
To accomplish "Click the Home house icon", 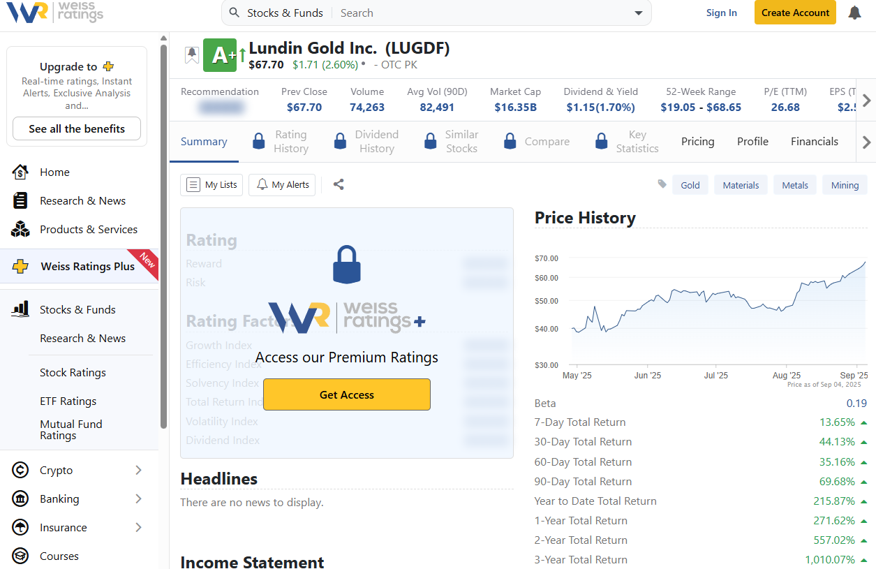I will point(20,172).
